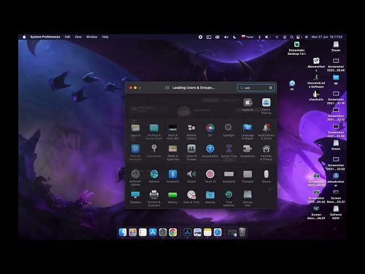
Task: Open the Help menu
Action: pyautogui.click(x=105, y=37)
